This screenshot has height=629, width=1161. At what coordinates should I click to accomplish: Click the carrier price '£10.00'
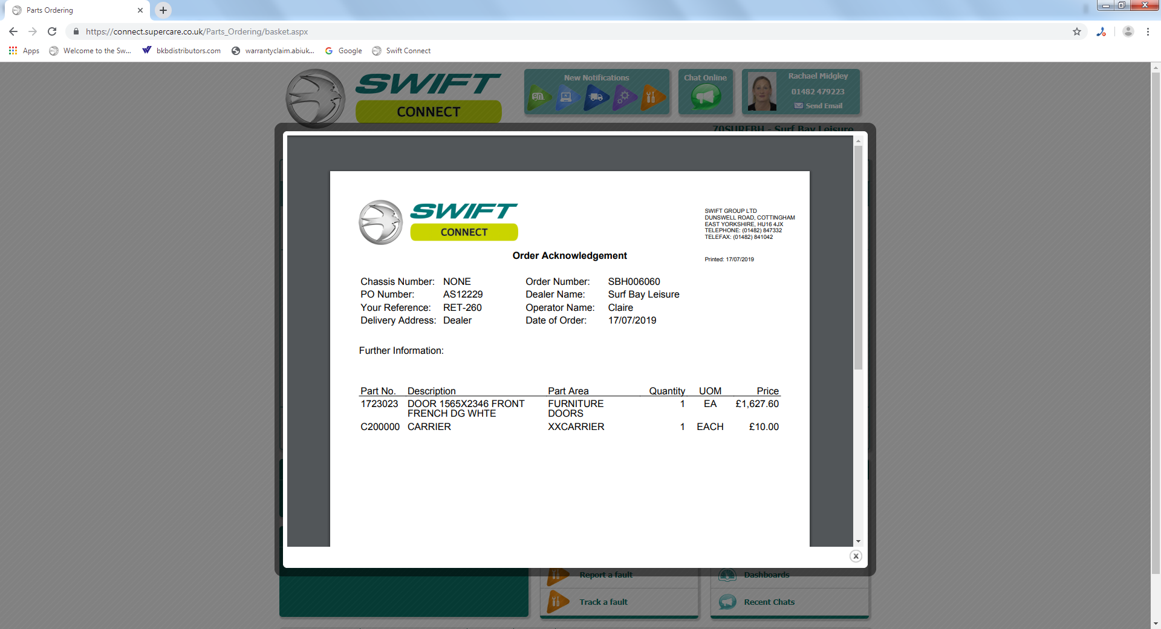(x=764, y=427)
